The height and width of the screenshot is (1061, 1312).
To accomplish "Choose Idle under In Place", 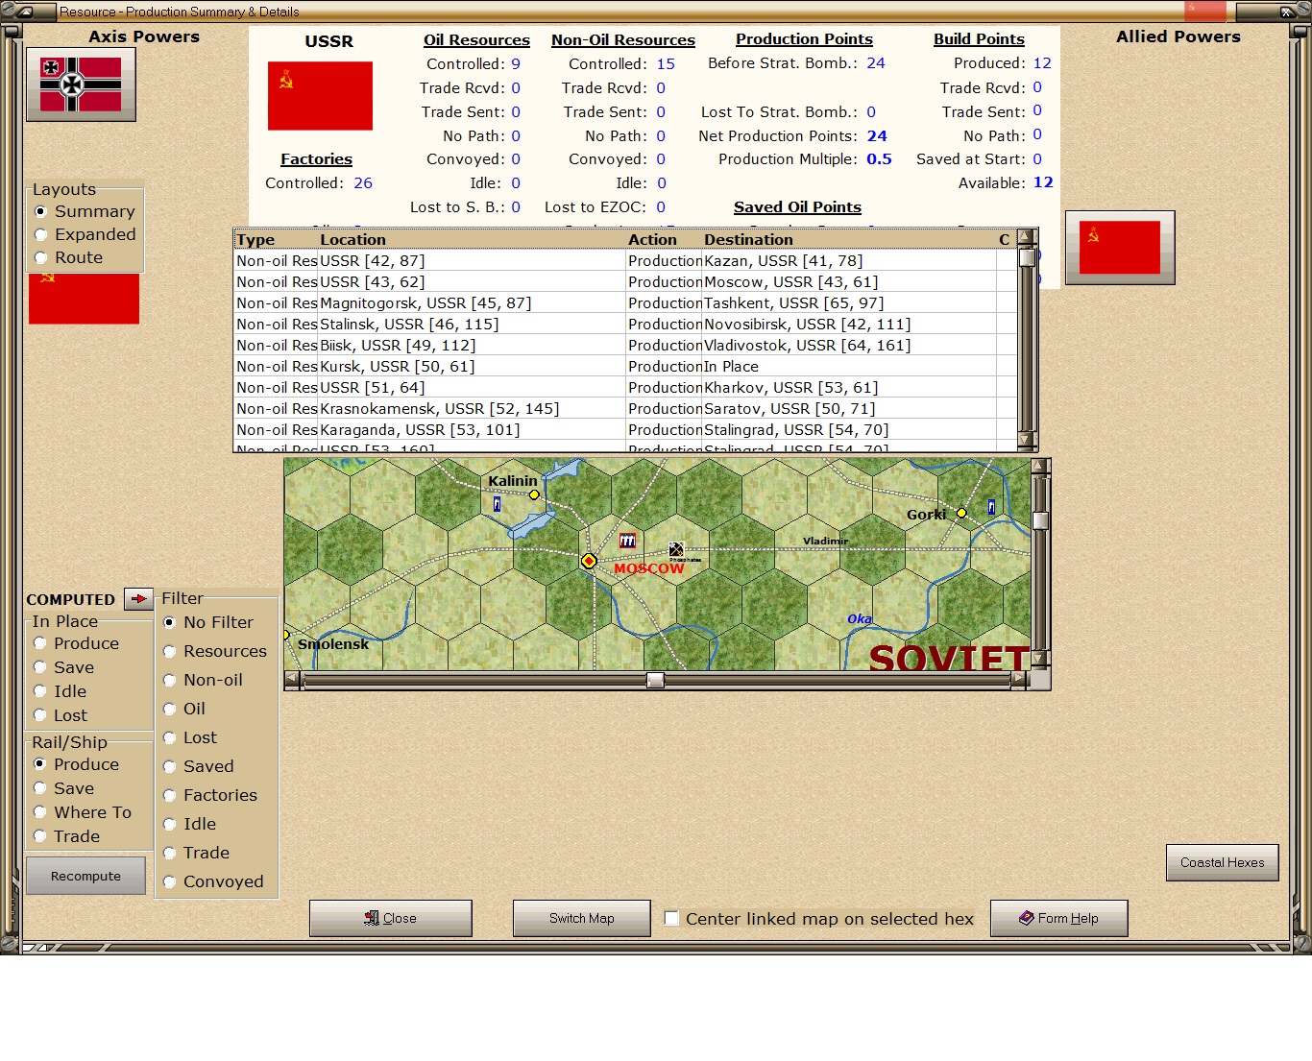I will pyautogui.click(x=60, y=691).
